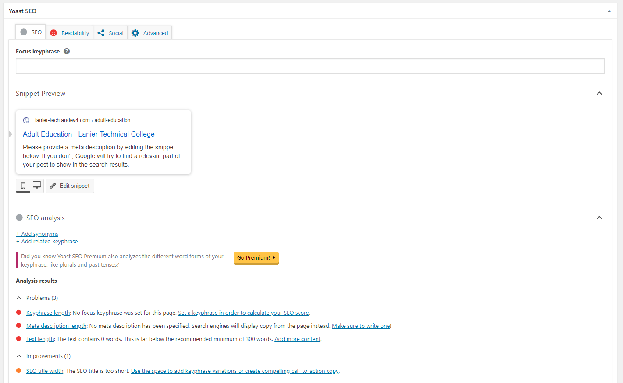Switch to the Readability tab

click(69, 33)
